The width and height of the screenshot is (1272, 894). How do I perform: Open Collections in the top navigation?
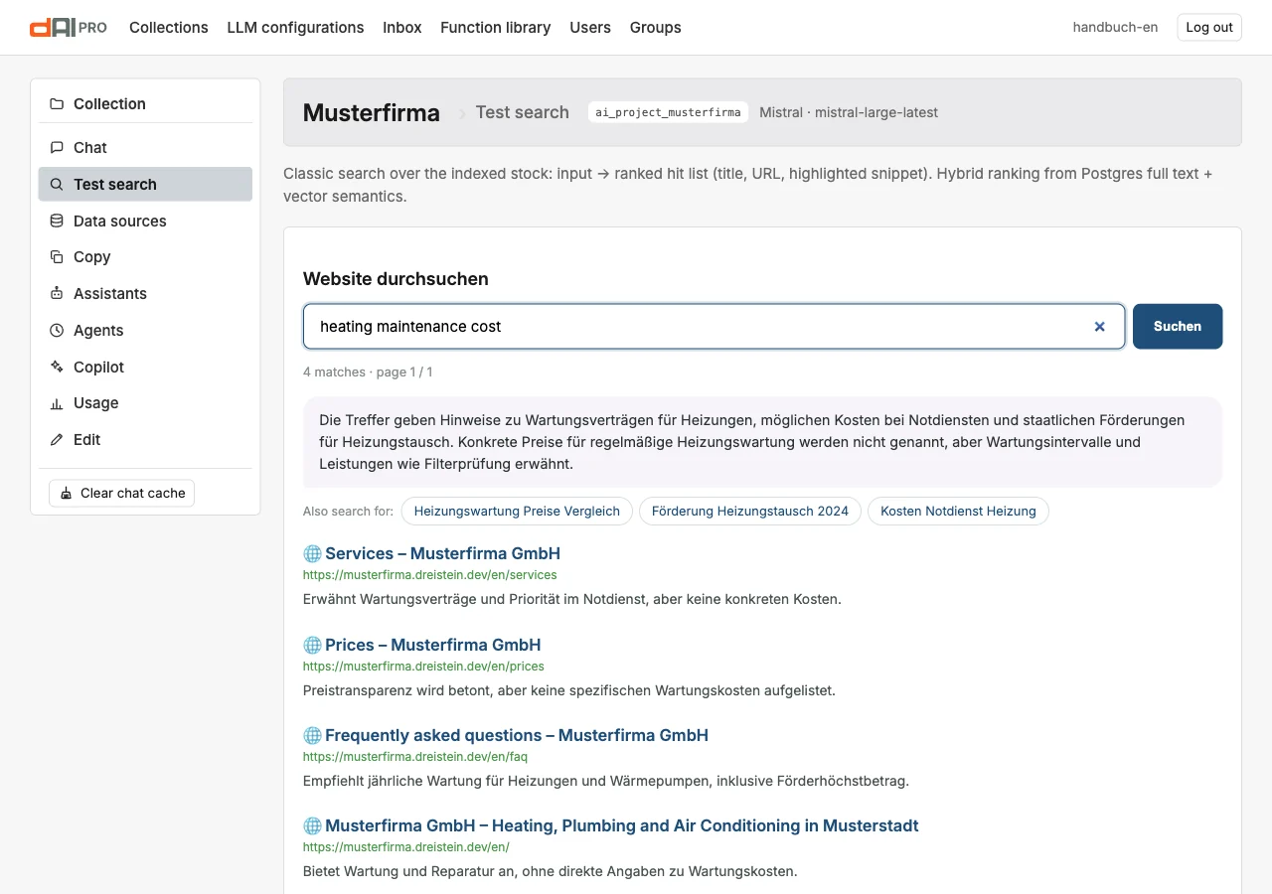[x=169, y=28]
